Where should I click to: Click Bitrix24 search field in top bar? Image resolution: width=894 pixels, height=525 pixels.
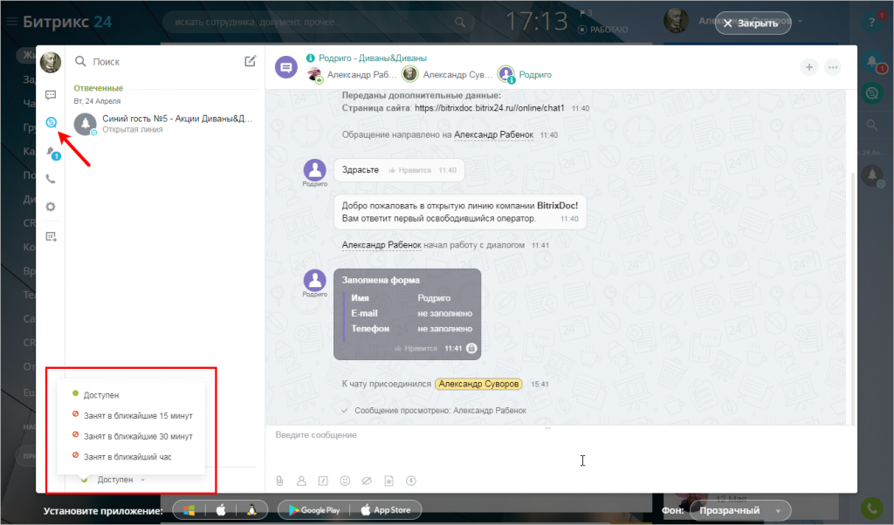[x=320, y=22]
